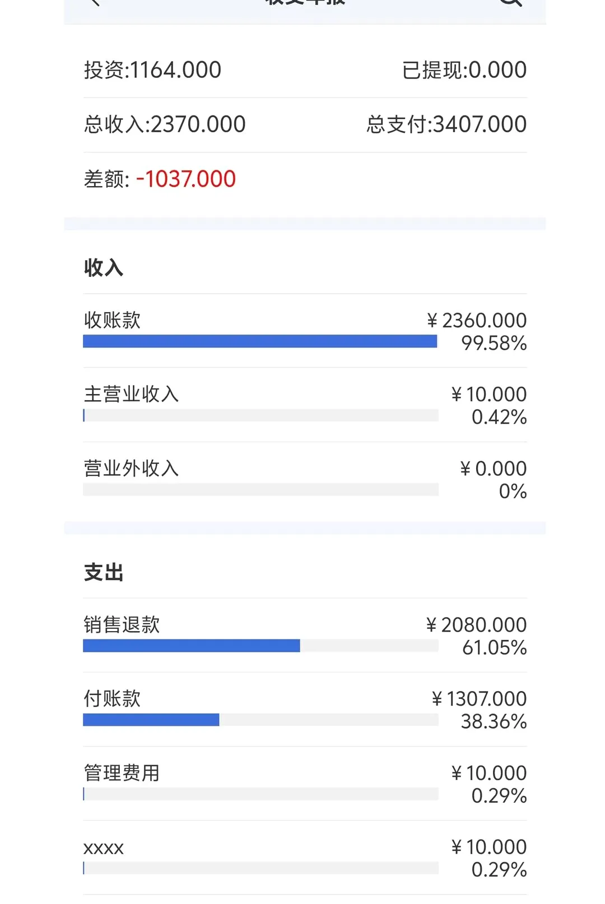Click the ¥2360.000 amount for 收账款

pyautogui.click(x=477, y=321)
